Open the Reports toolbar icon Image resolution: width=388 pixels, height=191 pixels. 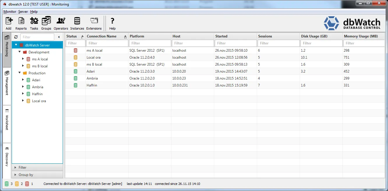21,21
